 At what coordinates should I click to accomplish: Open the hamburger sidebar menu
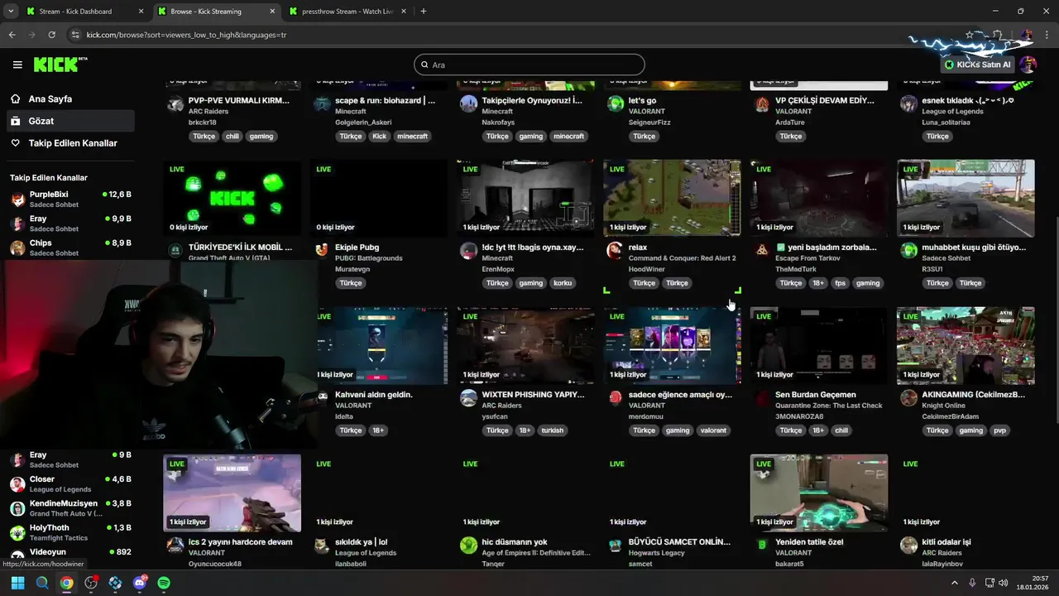pyautogui.click(x=17, y=65)
